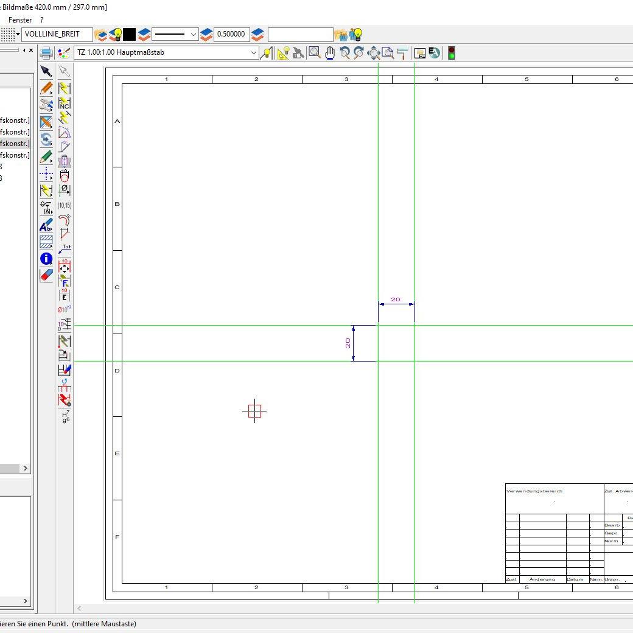
Task: Click the hatching pattern tool
Action: point(46,242)
